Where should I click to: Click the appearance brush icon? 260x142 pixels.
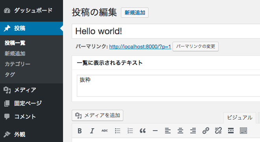point(7,135)
